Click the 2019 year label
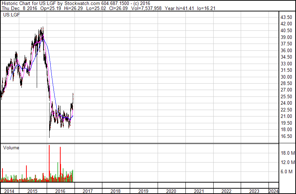This screenshot has height=194, width=296. pos(143,191)
